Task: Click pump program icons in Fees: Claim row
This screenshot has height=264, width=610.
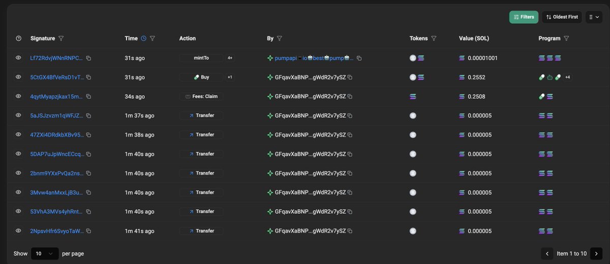Action: pos(546,97)
